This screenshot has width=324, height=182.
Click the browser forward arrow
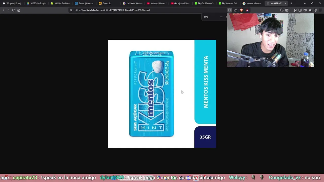[9, 10]
